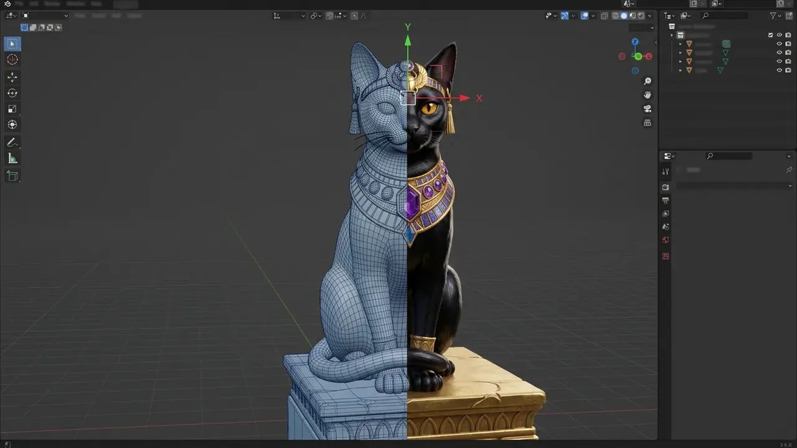Image resolution: width=797 pixels, height=448 pixels.
Task: Open the viewport shading options dropdown arrow
Action: 650,16
